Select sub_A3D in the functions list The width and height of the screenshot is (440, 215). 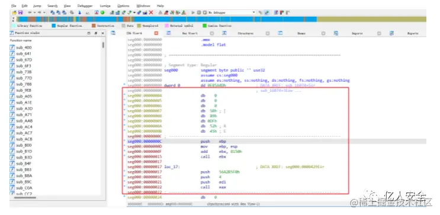coord(24,108)
